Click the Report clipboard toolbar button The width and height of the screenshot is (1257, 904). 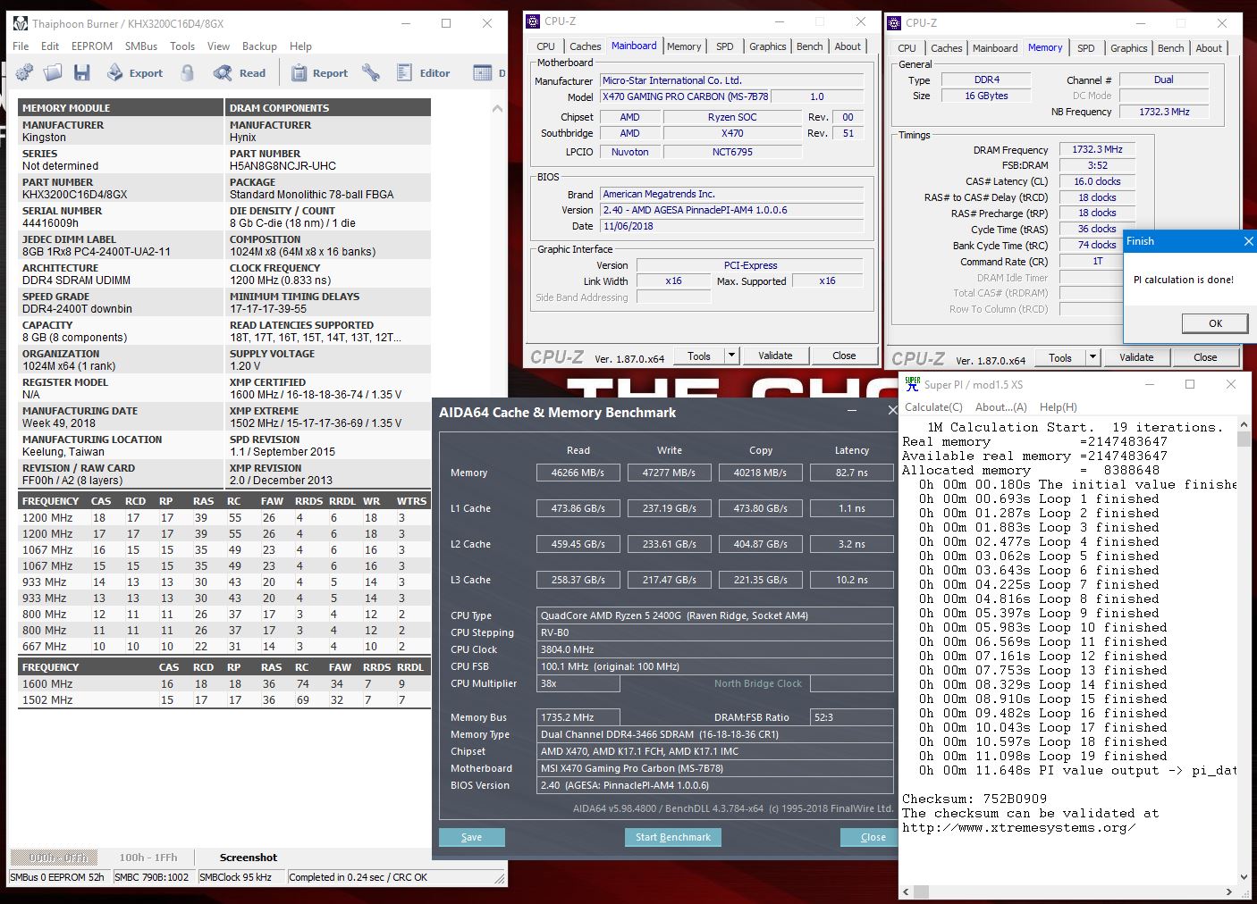pyautogui.click(x=319, y=73)
